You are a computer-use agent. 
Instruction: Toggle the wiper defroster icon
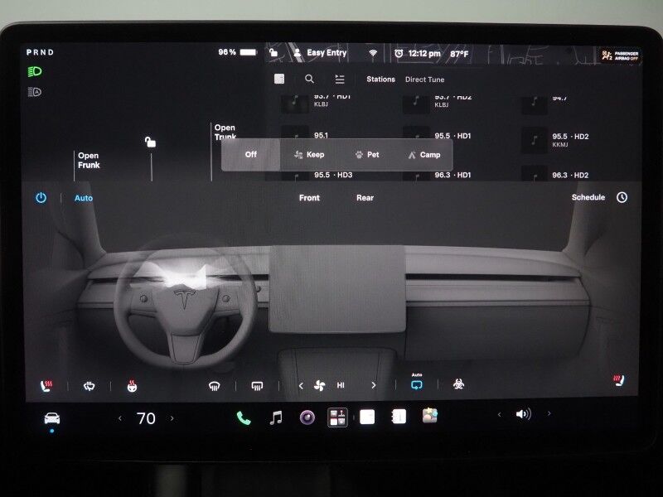89,386
